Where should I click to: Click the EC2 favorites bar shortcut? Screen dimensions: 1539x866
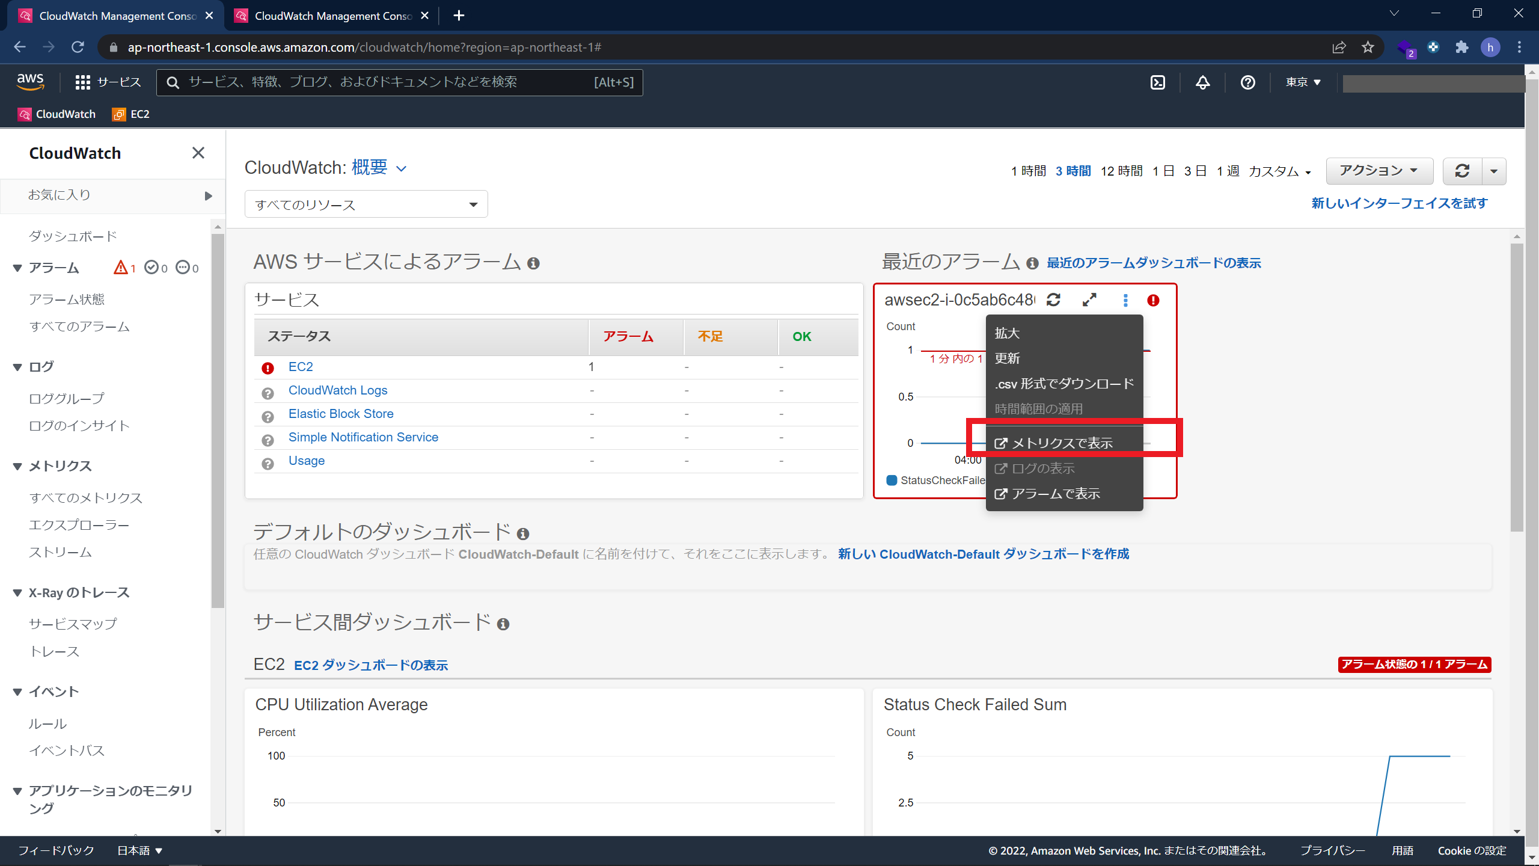[131, 114]
